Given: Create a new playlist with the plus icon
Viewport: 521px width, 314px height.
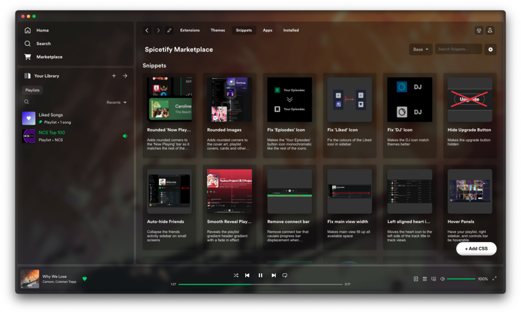Looking at the screenshot, I should click(113, 76).
